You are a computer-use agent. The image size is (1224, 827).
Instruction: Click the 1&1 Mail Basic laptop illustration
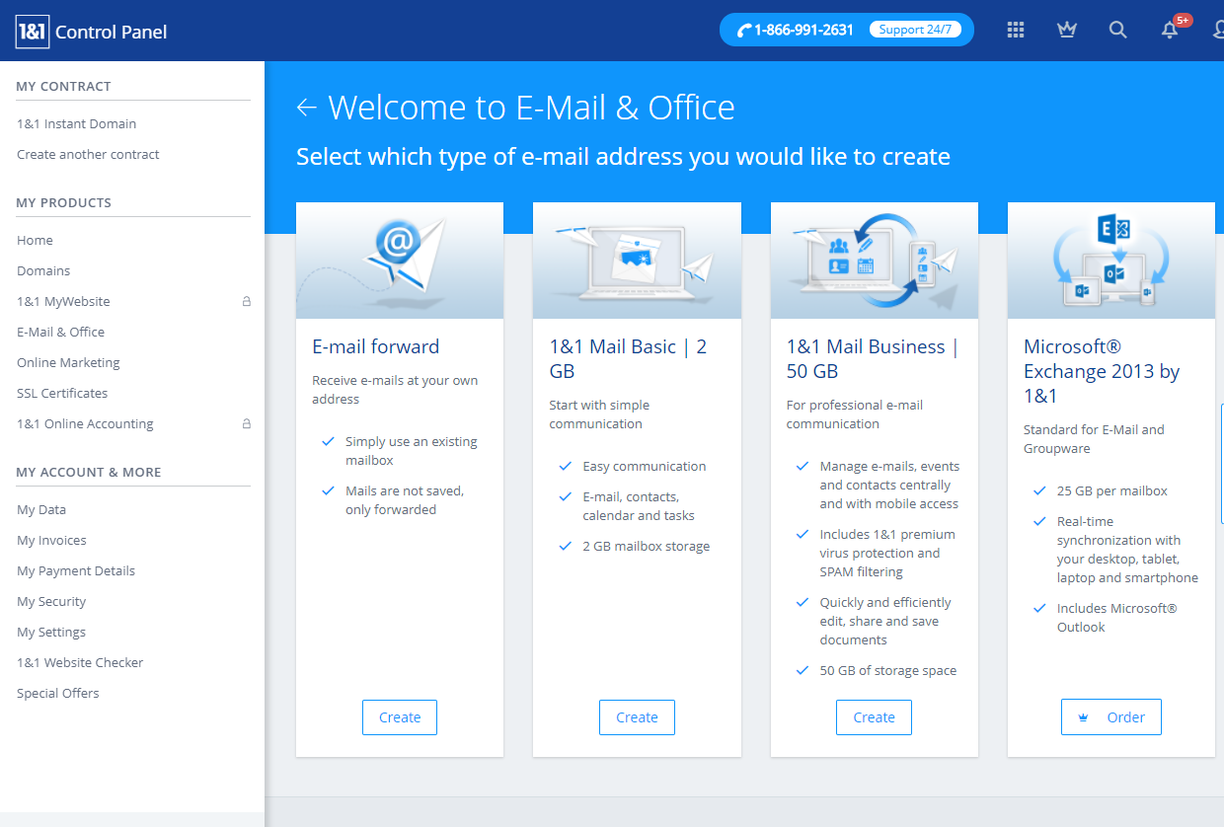pos(637,261)
